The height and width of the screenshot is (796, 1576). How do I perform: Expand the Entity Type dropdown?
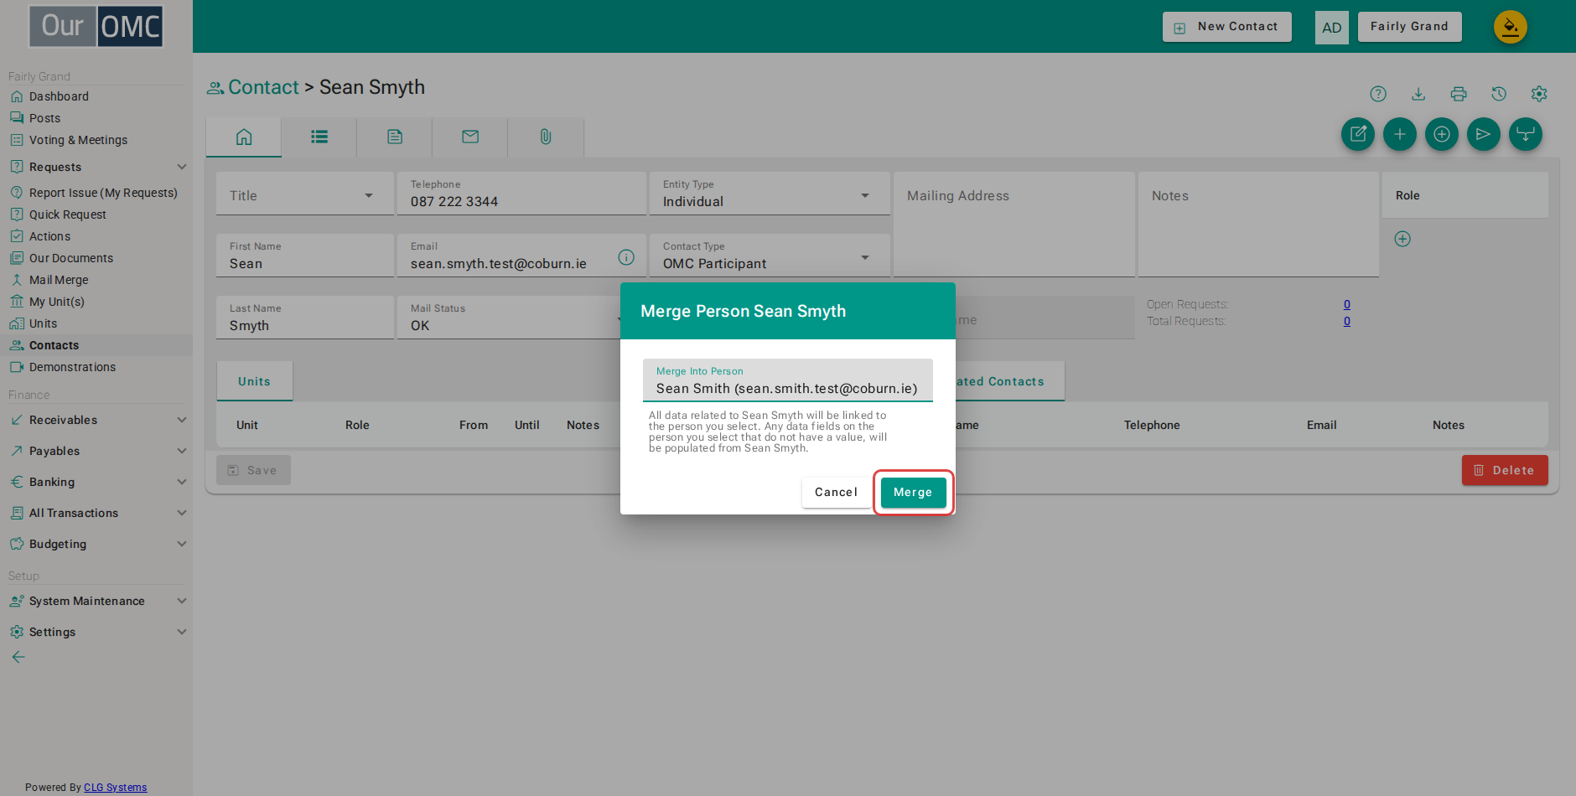770,194
